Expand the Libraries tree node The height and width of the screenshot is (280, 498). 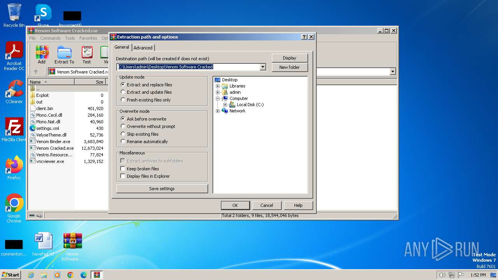coord(218,86)
